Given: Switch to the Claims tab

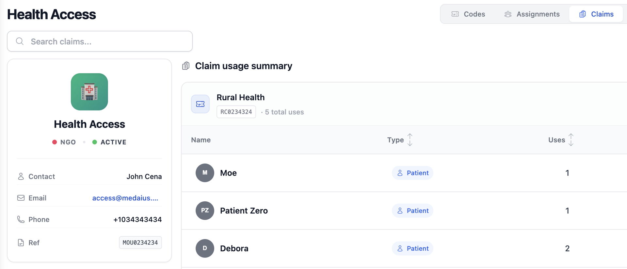Looking at the screenshot, I should coord(596,14).
